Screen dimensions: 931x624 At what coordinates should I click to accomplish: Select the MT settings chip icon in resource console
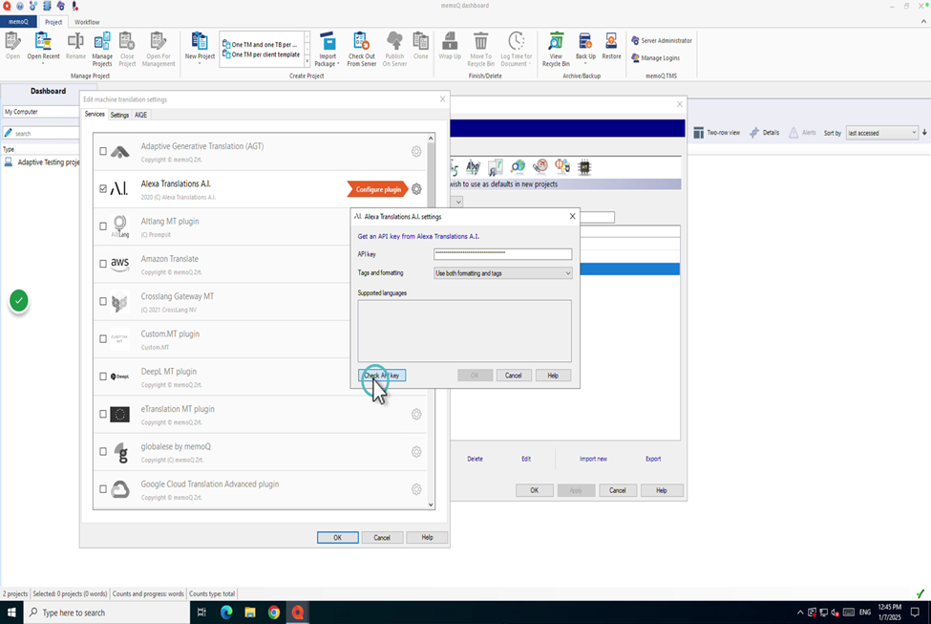[584, 167]
